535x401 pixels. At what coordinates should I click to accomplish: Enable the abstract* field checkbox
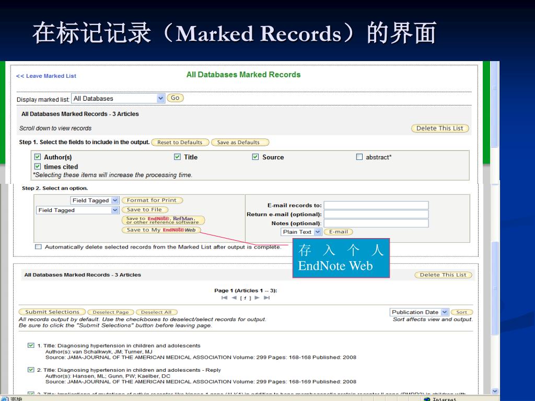pyautogui.click(x=359, y=157)
